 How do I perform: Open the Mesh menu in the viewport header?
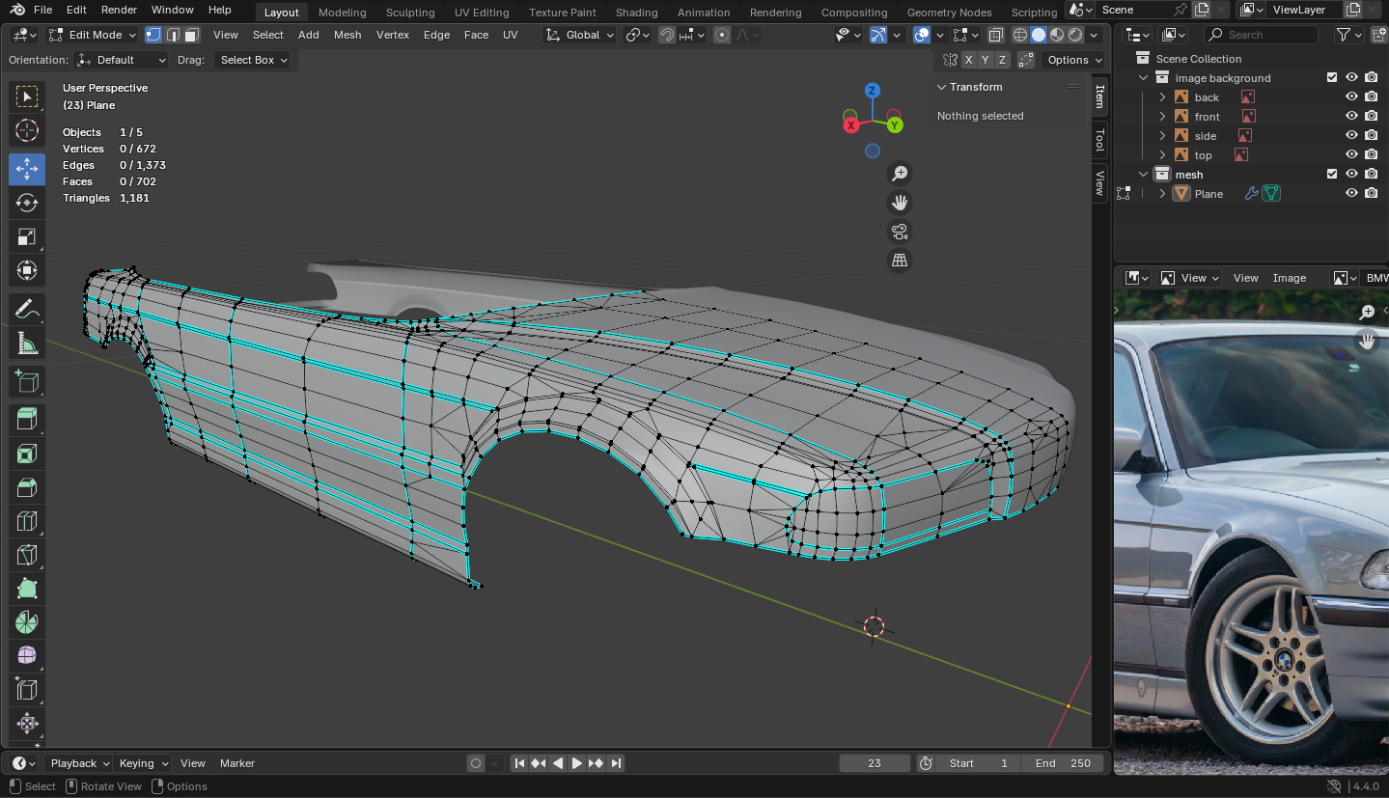click(x=347, y=35)
